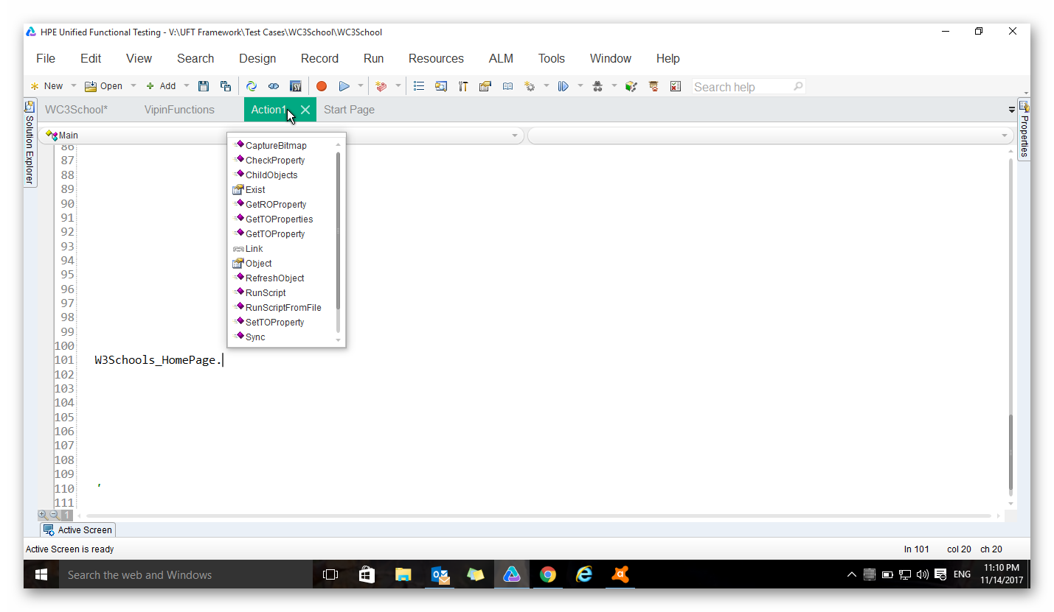This screenshot has height=612, width=1054.
Task: Switch to the VipinFunctions tab
Action: tap(179, 110)
